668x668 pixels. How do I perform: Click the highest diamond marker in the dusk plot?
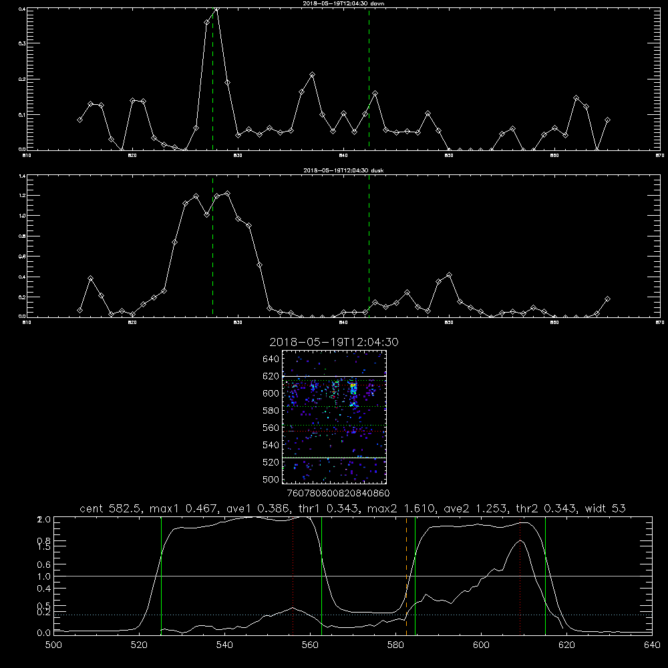pos(228,194)
